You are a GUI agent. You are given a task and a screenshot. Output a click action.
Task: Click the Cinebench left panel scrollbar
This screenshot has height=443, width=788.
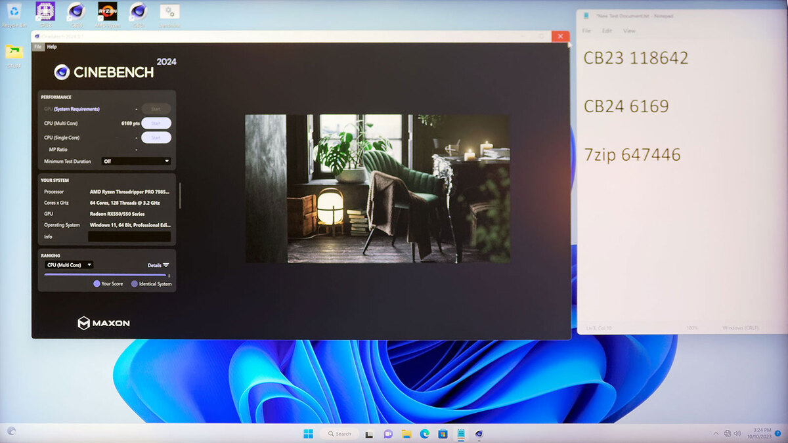coord(180,194)
